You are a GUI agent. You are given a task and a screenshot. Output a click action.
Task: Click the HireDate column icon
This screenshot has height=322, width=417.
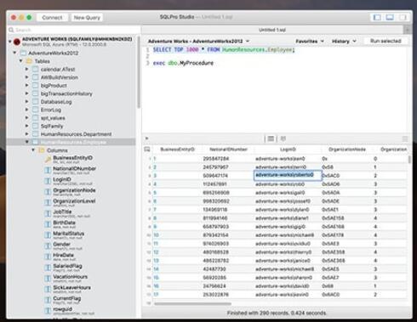point(48,257)
